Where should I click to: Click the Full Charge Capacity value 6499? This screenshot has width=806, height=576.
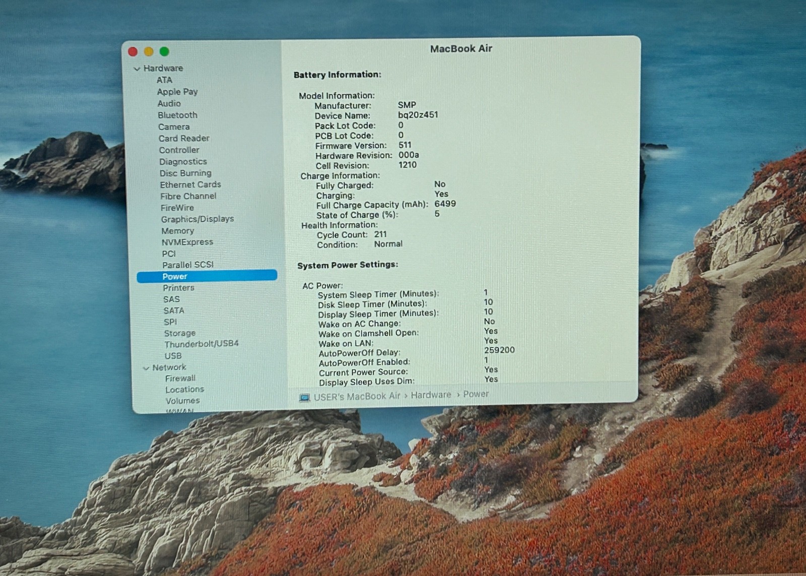coord(445,204)
